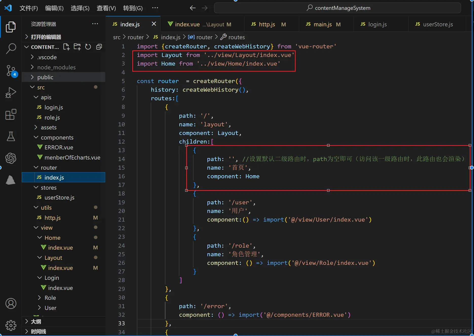
Task: Close the index.js editor tab
Action: (x=154, y=24)
